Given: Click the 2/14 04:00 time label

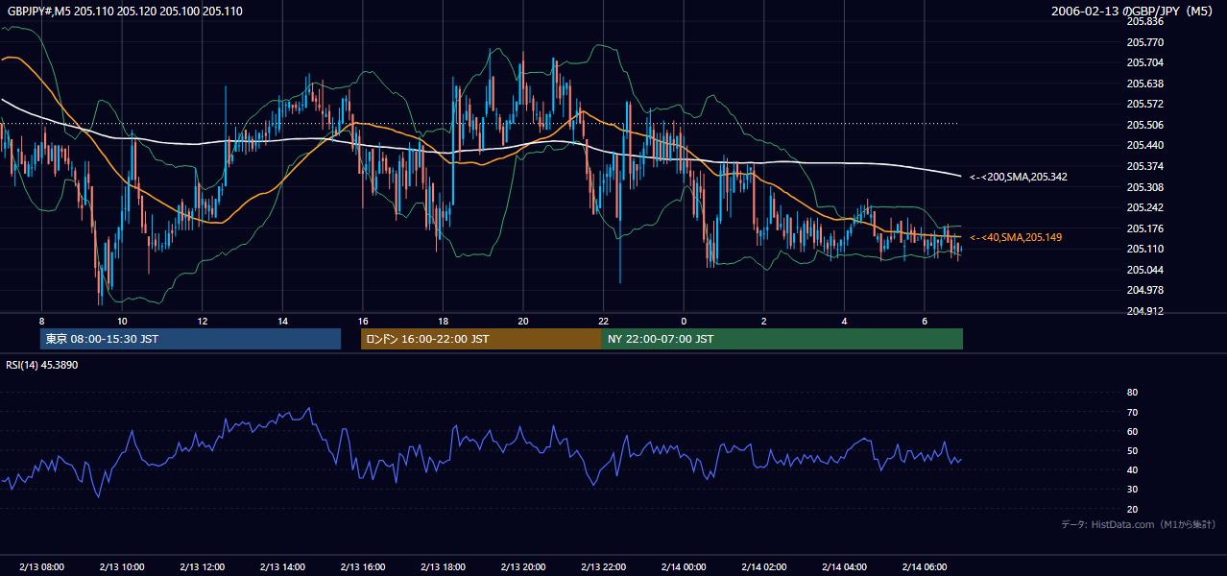Looking at the screenshot, I should click(844, 566).
